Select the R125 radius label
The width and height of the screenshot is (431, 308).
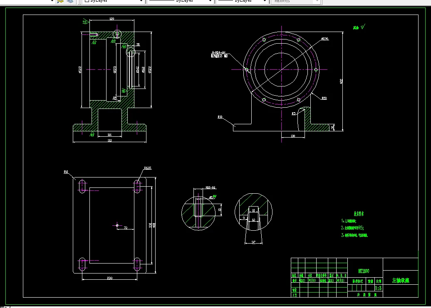coord(148,168)
